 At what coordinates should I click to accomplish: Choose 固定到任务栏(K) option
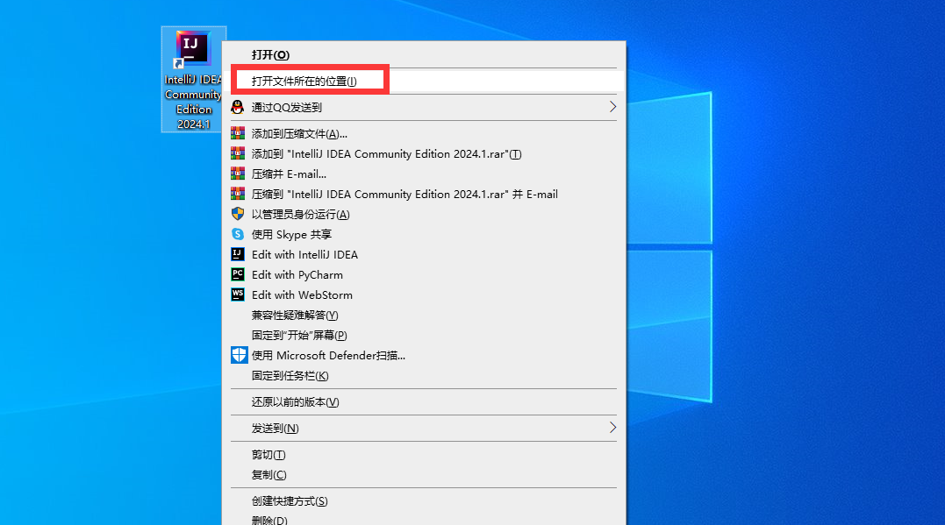[425, 376]
